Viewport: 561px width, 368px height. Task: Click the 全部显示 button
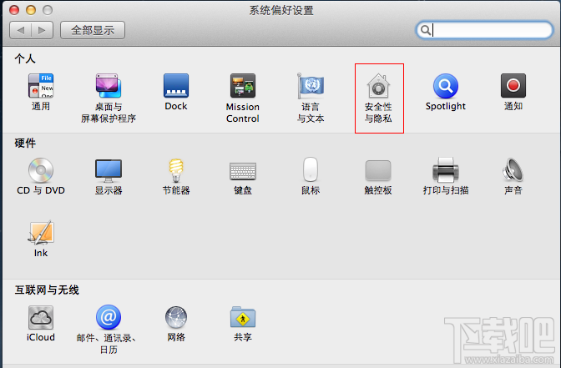coord(93,30)
